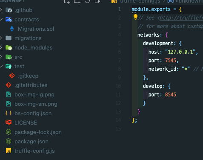Click the .github folder icon

coord(9,10)
